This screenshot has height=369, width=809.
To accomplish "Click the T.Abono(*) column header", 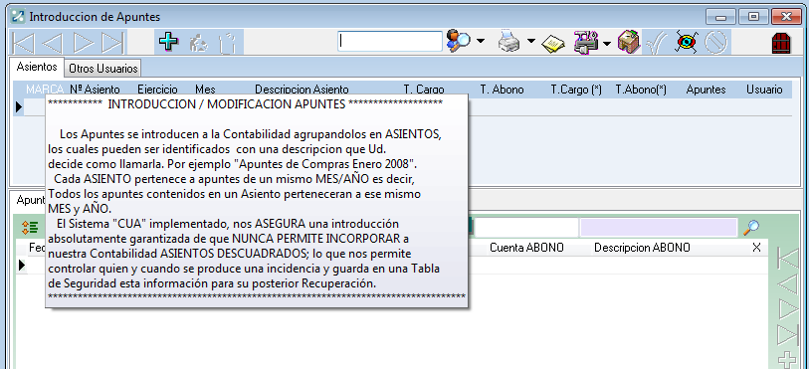I will point(641,90).
